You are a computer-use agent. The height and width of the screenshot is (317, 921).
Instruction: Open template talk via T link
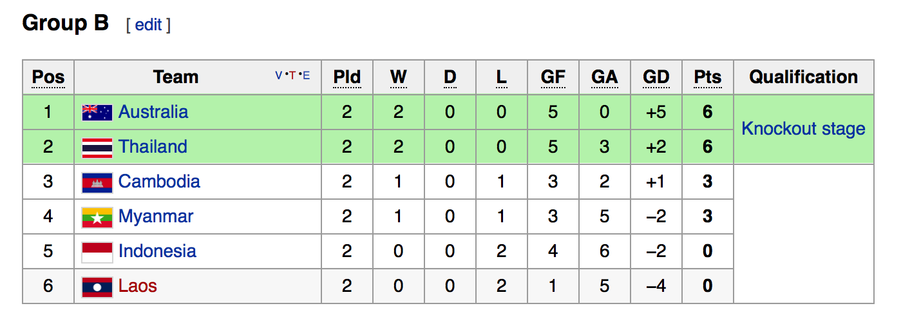[x=292, y=75]
